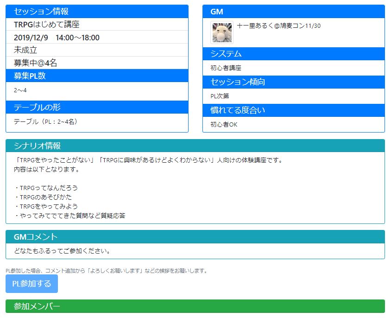
Task: Click the 募集中@4名 text
Action: point(35,63)
